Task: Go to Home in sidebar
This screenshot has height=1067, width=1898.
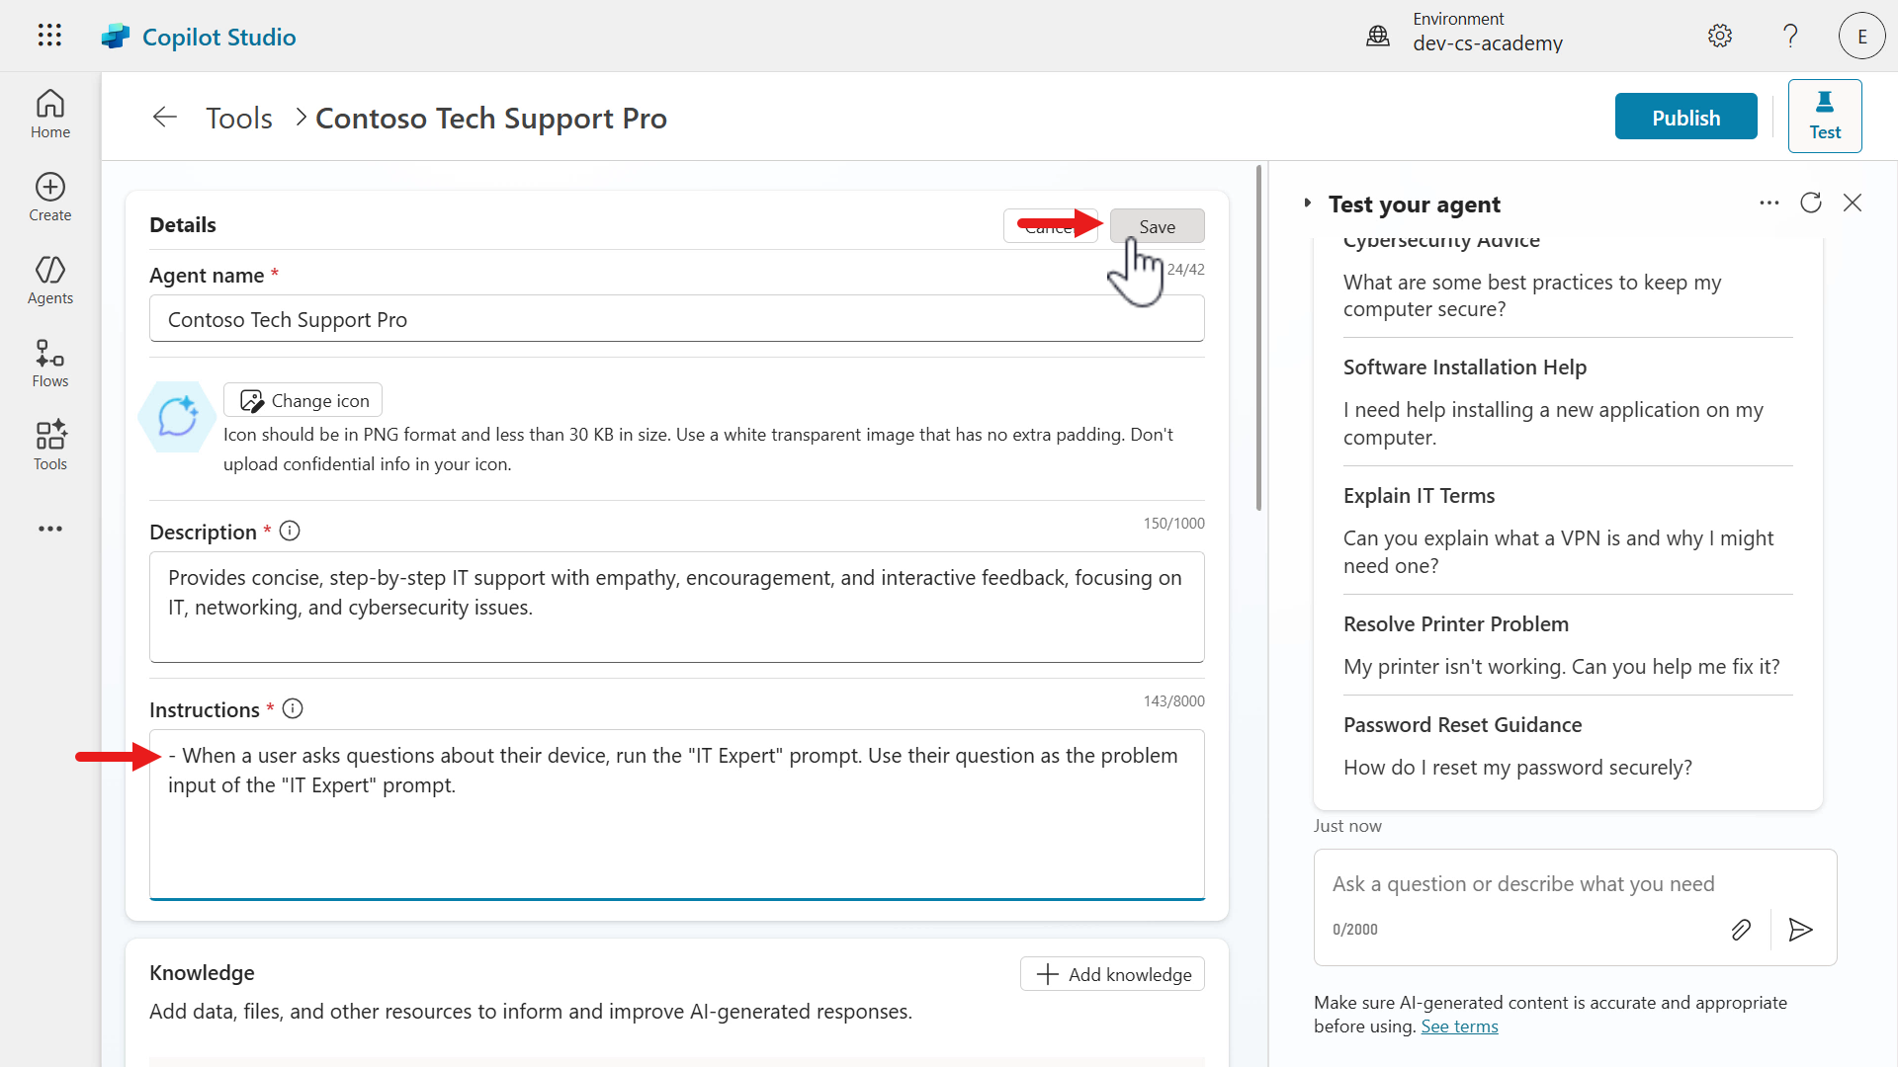Action: click(49, 114)
